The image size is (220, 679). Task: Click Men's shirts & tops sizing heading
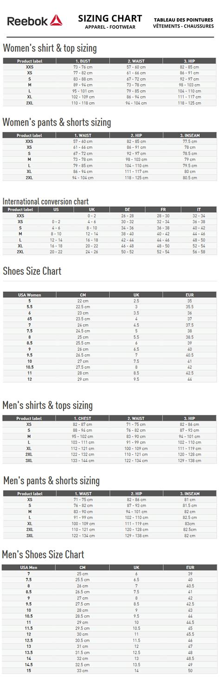(48, 405)
